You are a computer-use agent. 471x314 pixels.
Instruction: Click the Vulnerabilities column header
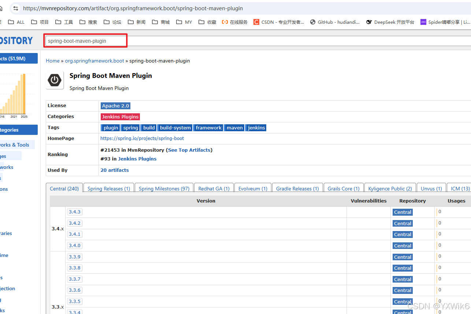[368, 201]
